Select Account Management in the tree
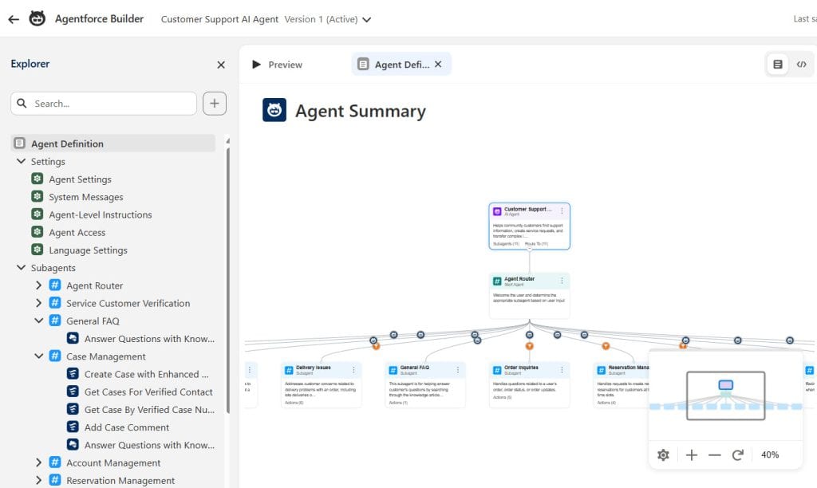Screen dimensions: 817x488 [113, 462]
